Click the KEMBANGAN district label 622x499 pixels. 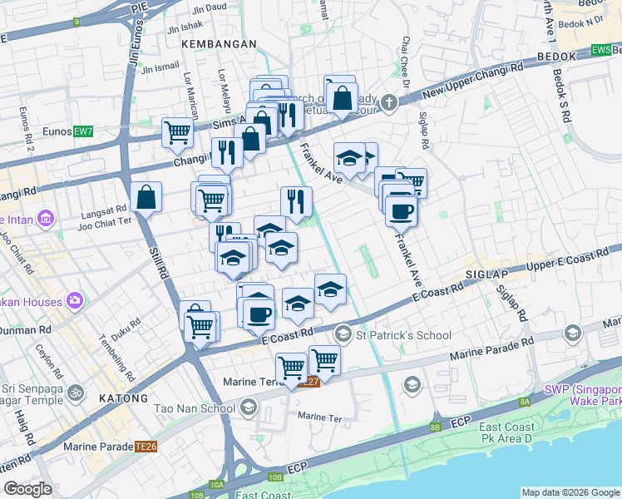coord(219,44)
